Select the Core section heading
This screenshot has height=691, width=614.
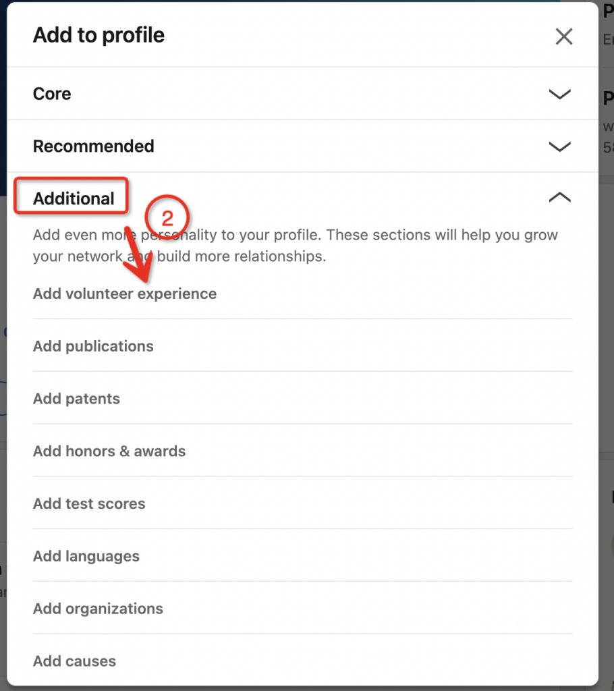[x=52, y=94]
